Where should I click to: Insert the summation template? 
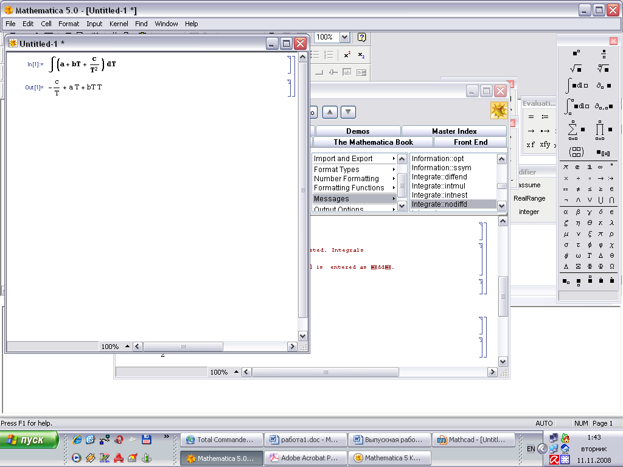(576, 130)
